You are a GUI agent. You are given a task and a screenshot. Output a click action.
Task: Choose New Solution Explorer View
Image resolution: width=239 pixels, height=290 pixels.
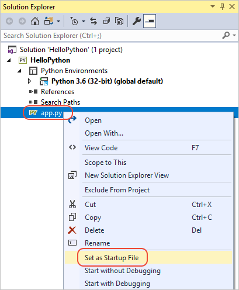148,175
